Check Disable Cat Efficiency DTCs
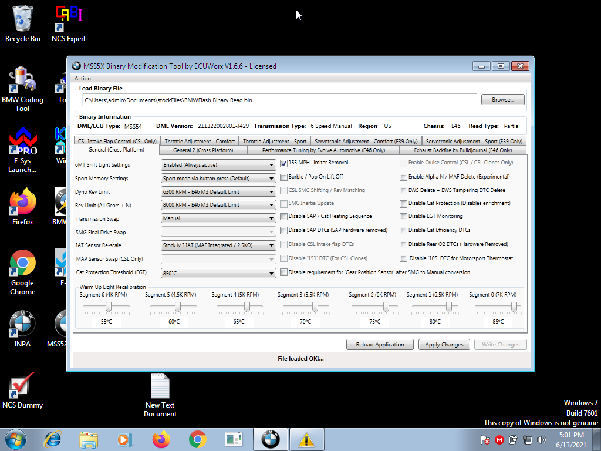Screen dimensions: 601x451 (403, 230)
